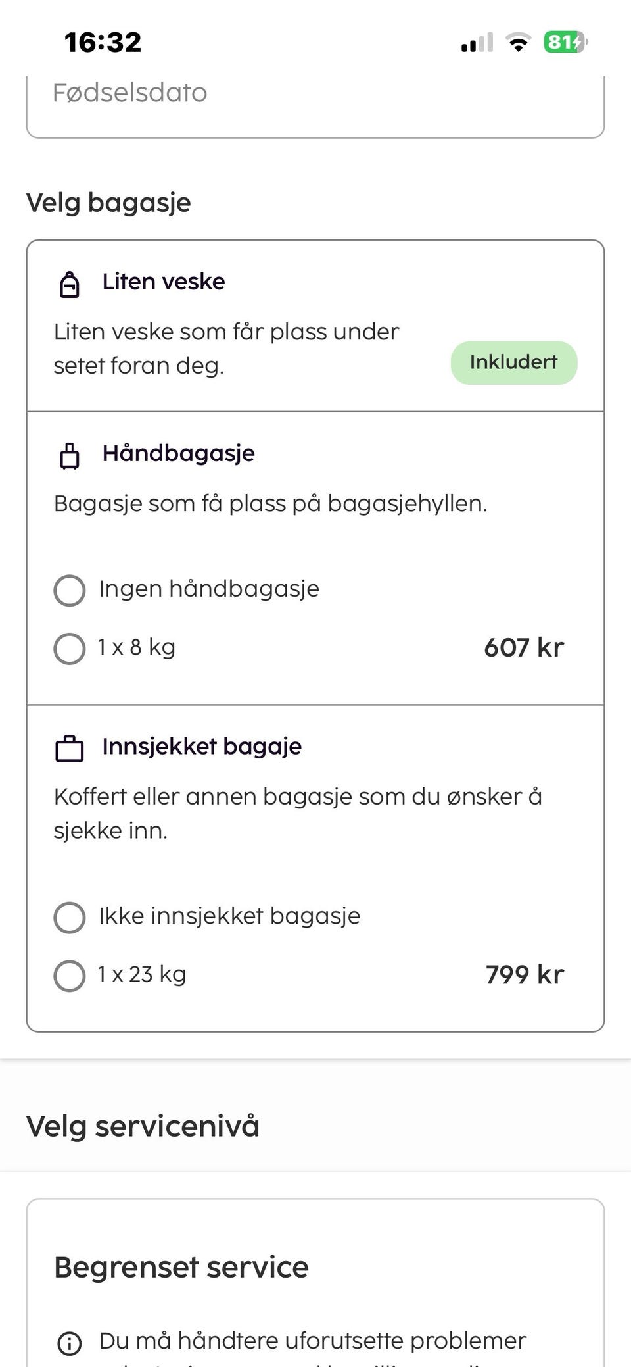Tap the info icon under Begrenset service
631x1367 pixels.
click(69, 1343)
